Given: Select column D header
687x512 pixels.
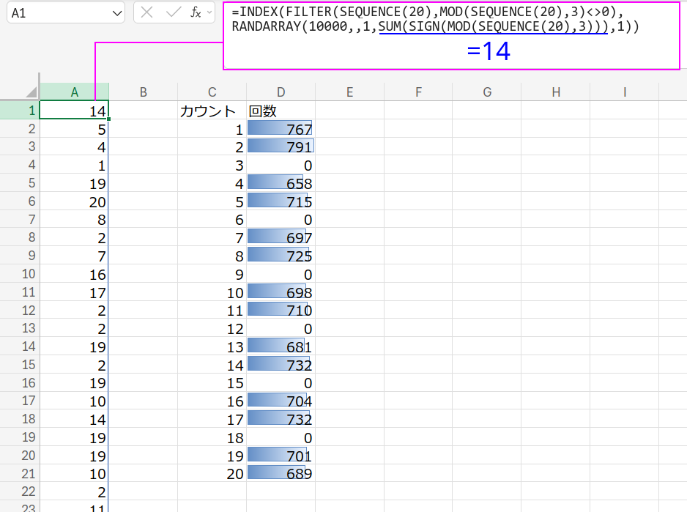Looking at the screenshot, I should click(x=281, y=92).
